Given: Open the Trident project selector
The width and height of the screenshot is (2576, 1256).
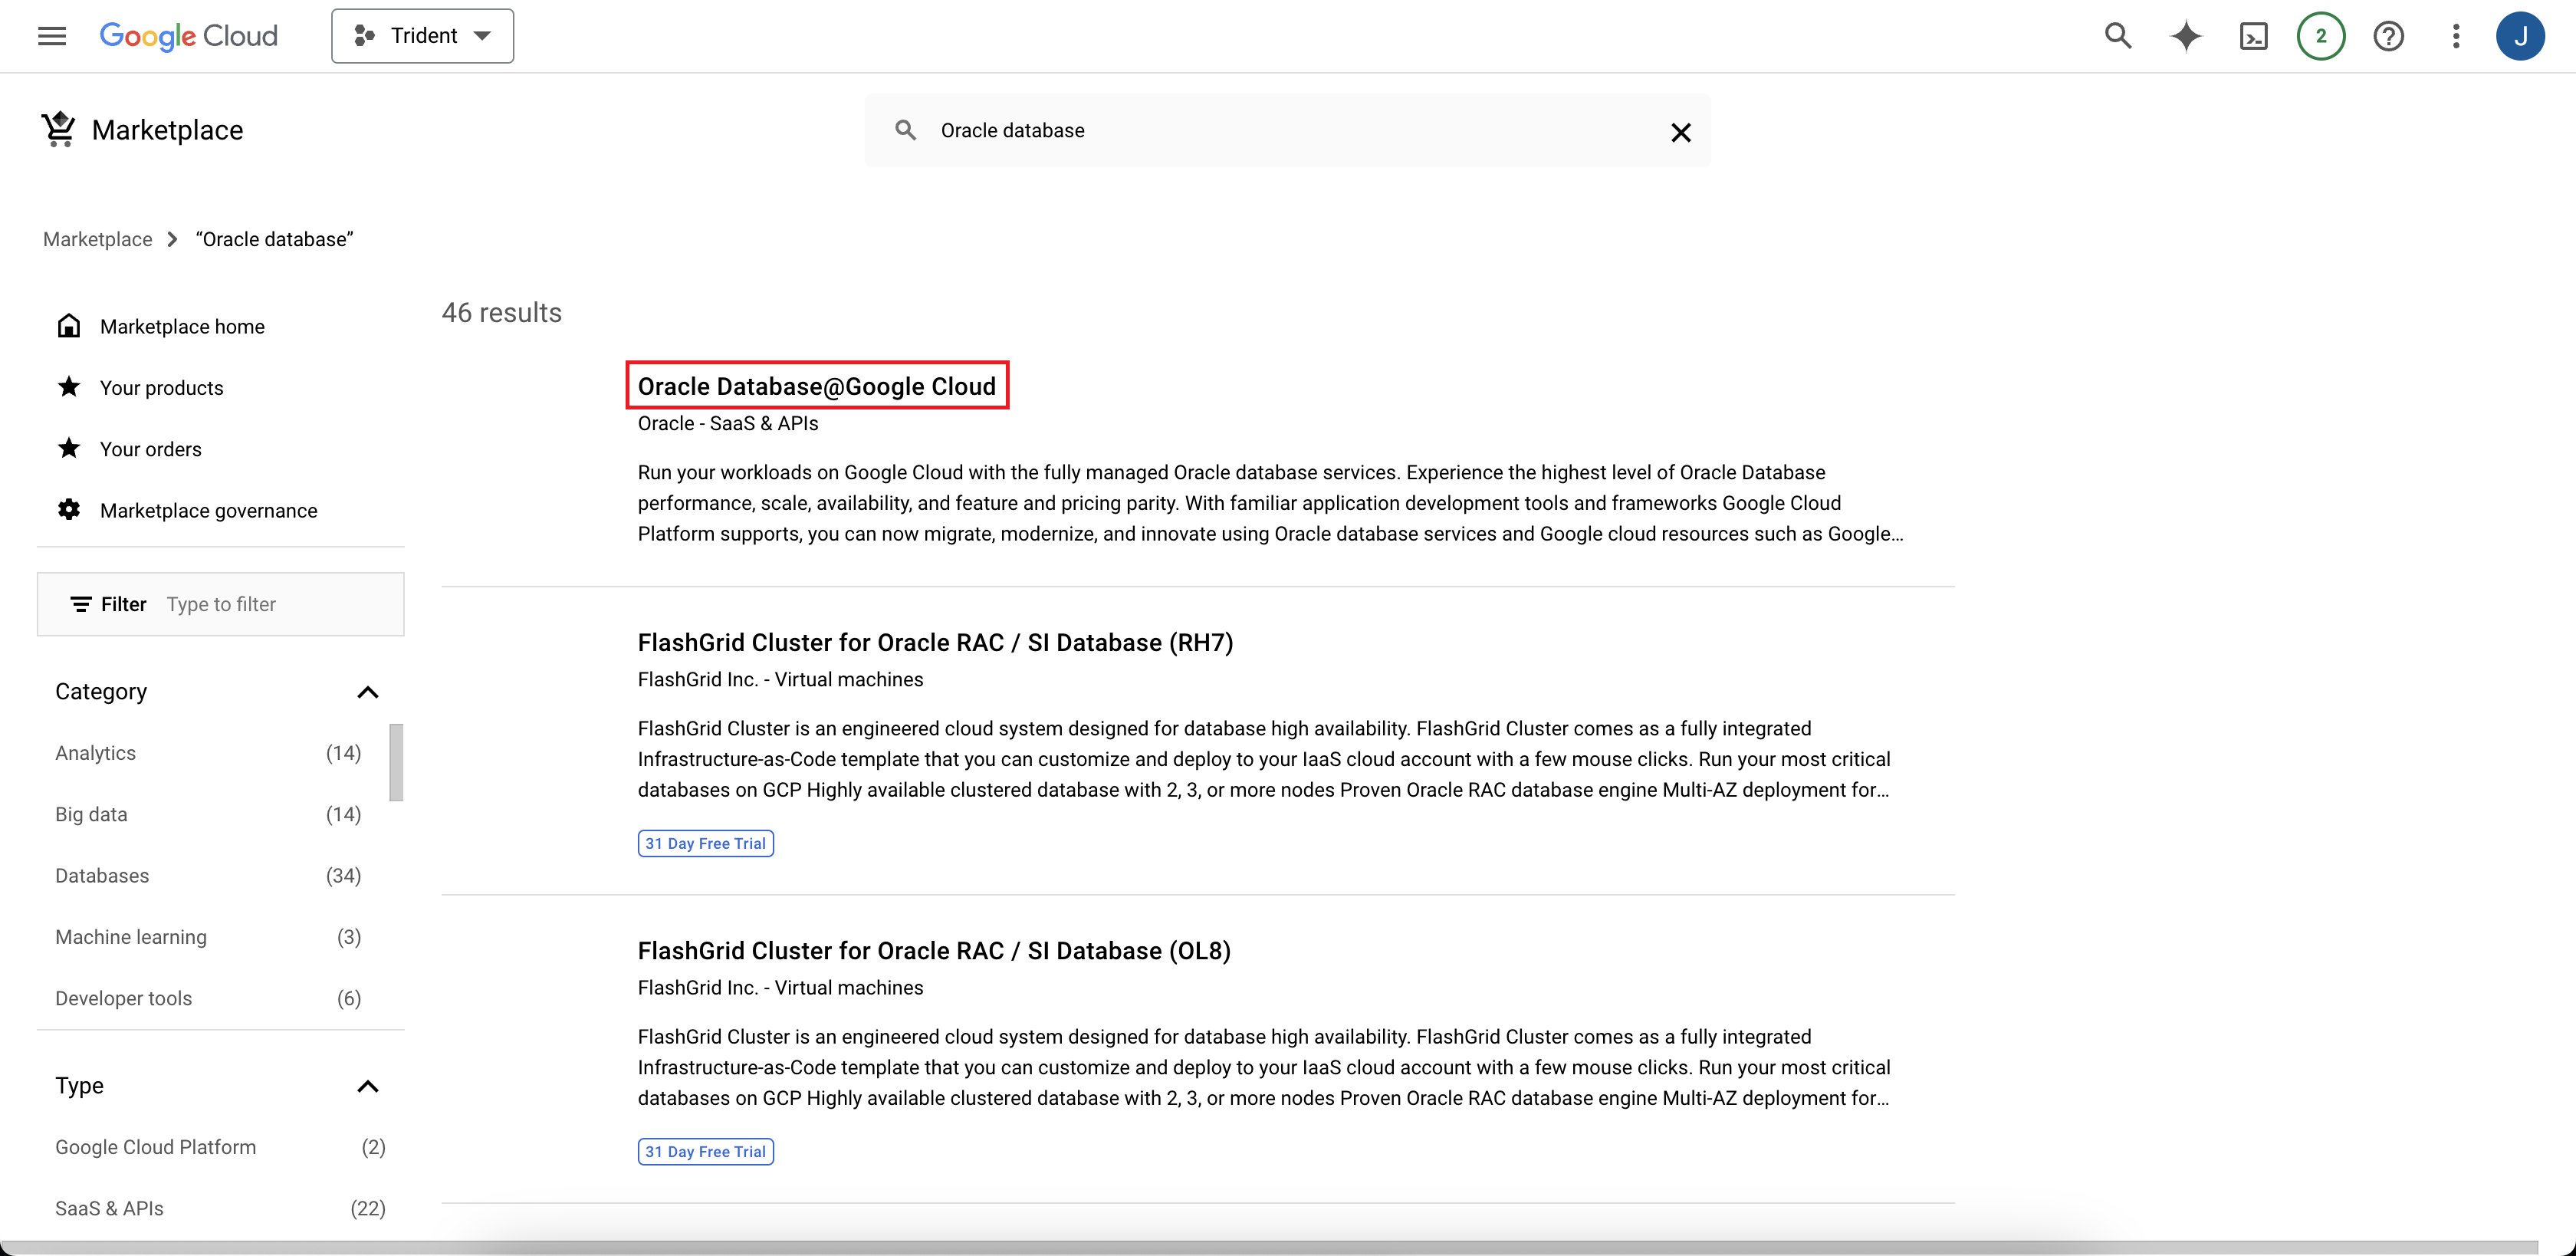Looking at the screenshot, I should pyautogui.click(x=421, y=35).
